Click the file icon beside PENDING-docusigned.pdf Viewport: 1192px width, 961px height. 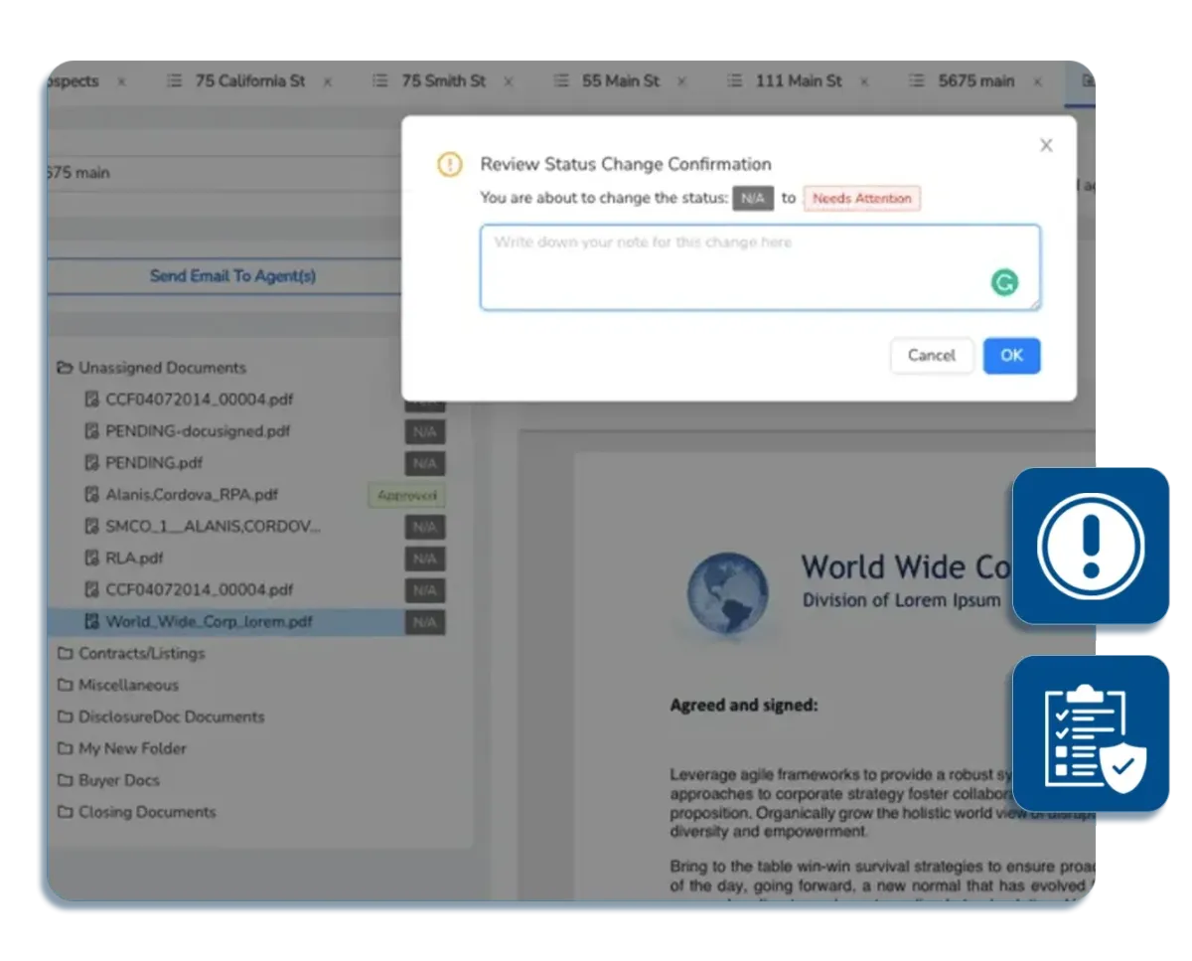tap(92, 431)
